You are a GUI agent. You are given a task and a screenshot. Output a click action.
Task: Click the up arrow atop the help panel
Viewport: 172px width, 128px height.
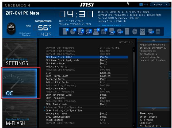154,41
